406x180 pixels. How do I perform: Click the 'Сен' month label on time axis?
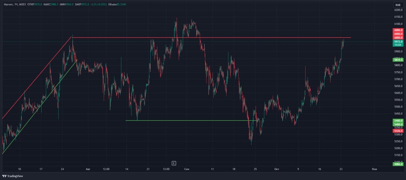pyautogui.click(x=187, y=168)
